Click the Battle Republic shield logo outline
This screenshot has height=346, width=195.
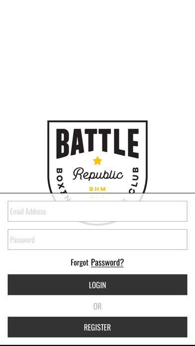pos(97,173)
